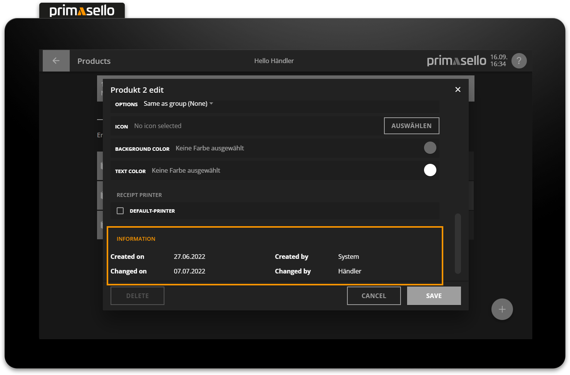
Task: Click the 'No icon selected' field
Action: pyautogui.click(x=158, y=126)
